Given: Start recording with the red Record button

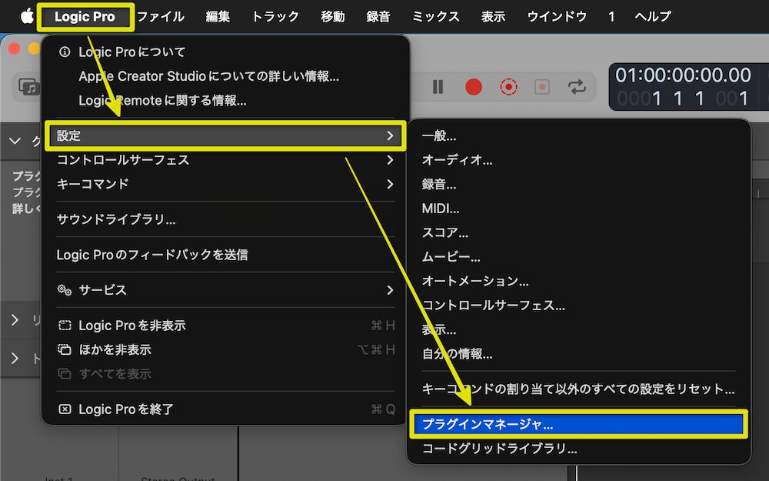Looking at the screenshot, I should (x=473, y=87).
